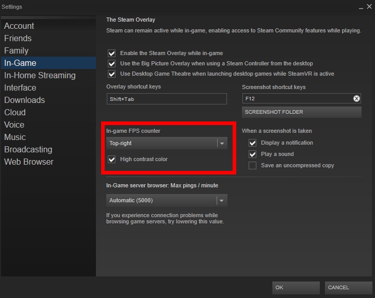Enable Save an uncompressed copy
Screen dimensions: 375x298
(253, 165)
